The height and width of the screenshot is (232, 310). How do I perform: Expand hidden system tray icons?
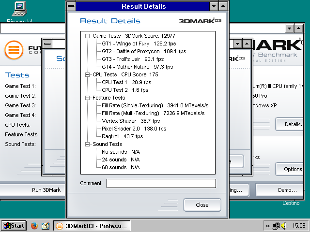coord(268,226)
